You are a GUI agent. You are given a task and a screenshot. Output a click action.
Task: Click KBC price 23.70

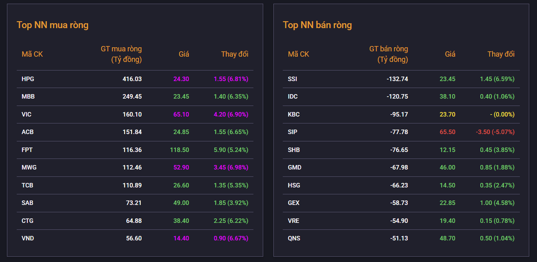click(x=447, y=114)
